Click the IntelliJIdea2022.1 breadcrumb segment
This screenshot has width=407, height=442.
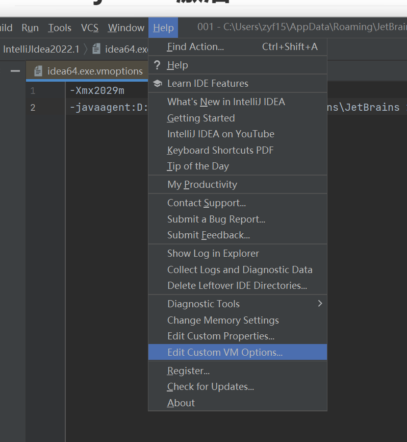click(41, 49)
